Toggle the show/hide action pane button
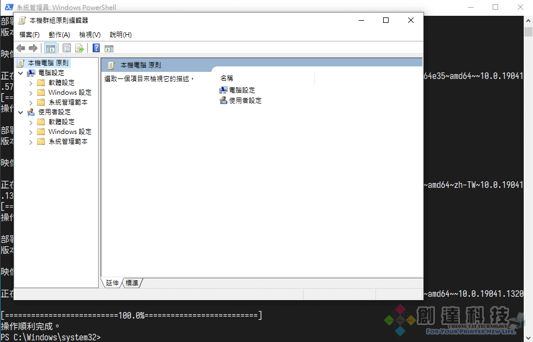Screen dimensions: 533x342 (108, 48)
